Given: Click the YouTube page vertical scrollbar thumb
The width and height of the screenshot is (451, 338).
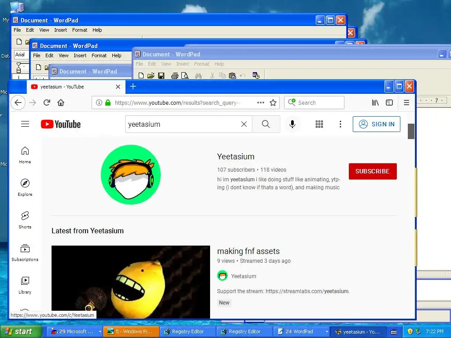Looking at the screenshot, I should (x=411, y=131).
